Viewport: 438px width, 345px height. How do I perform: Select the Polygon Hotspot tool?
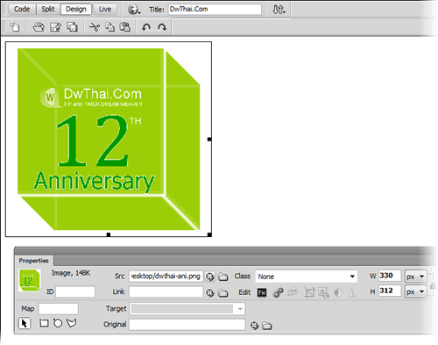[72, 323]
